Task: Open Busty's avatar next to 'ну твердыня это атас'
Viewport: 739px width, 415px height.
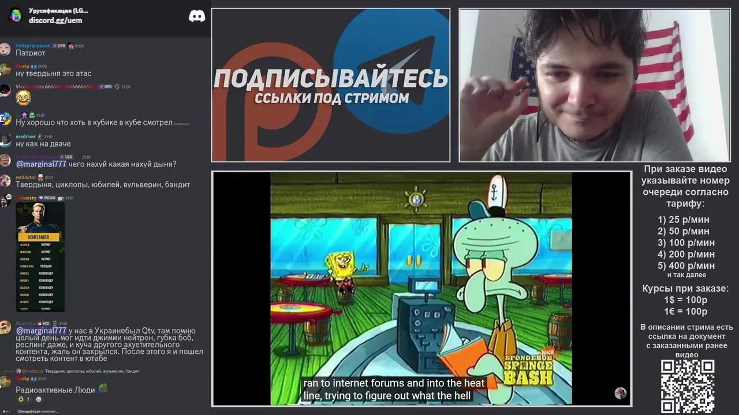Action: pos(5,70)
